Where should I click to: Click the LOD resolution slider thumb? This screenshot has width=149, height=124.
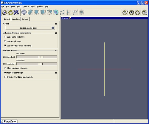tap(40, 64)
